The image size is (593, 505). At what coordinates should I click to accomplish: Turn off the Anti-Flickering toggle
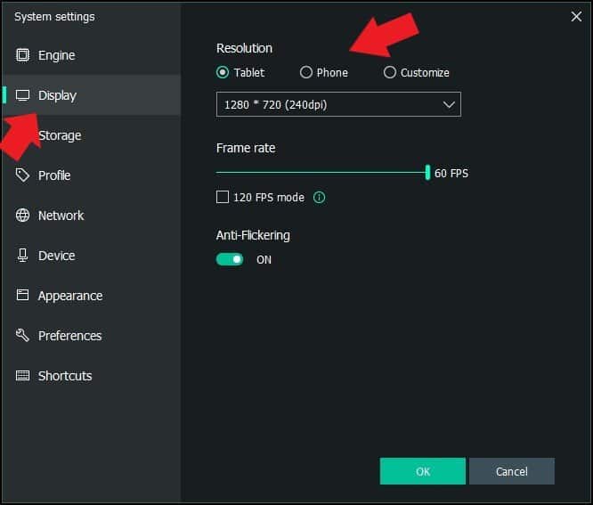click(230, 260)
